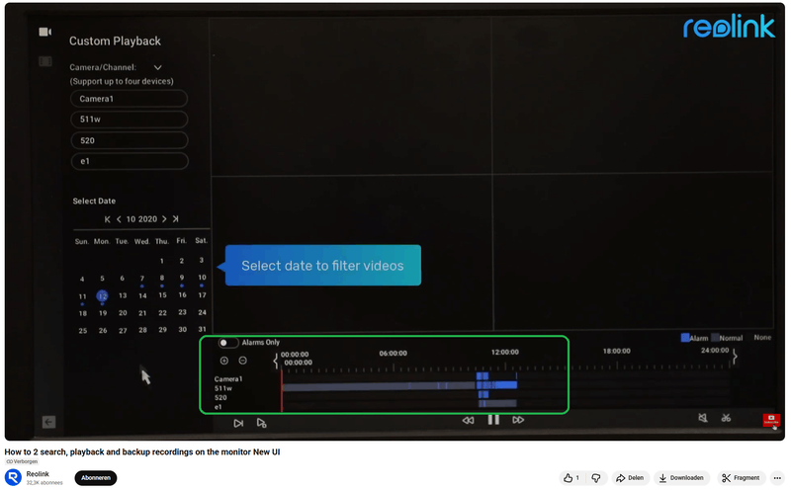
Task: Zoom out the timeline with minus icon
Action: pos(242,361)
